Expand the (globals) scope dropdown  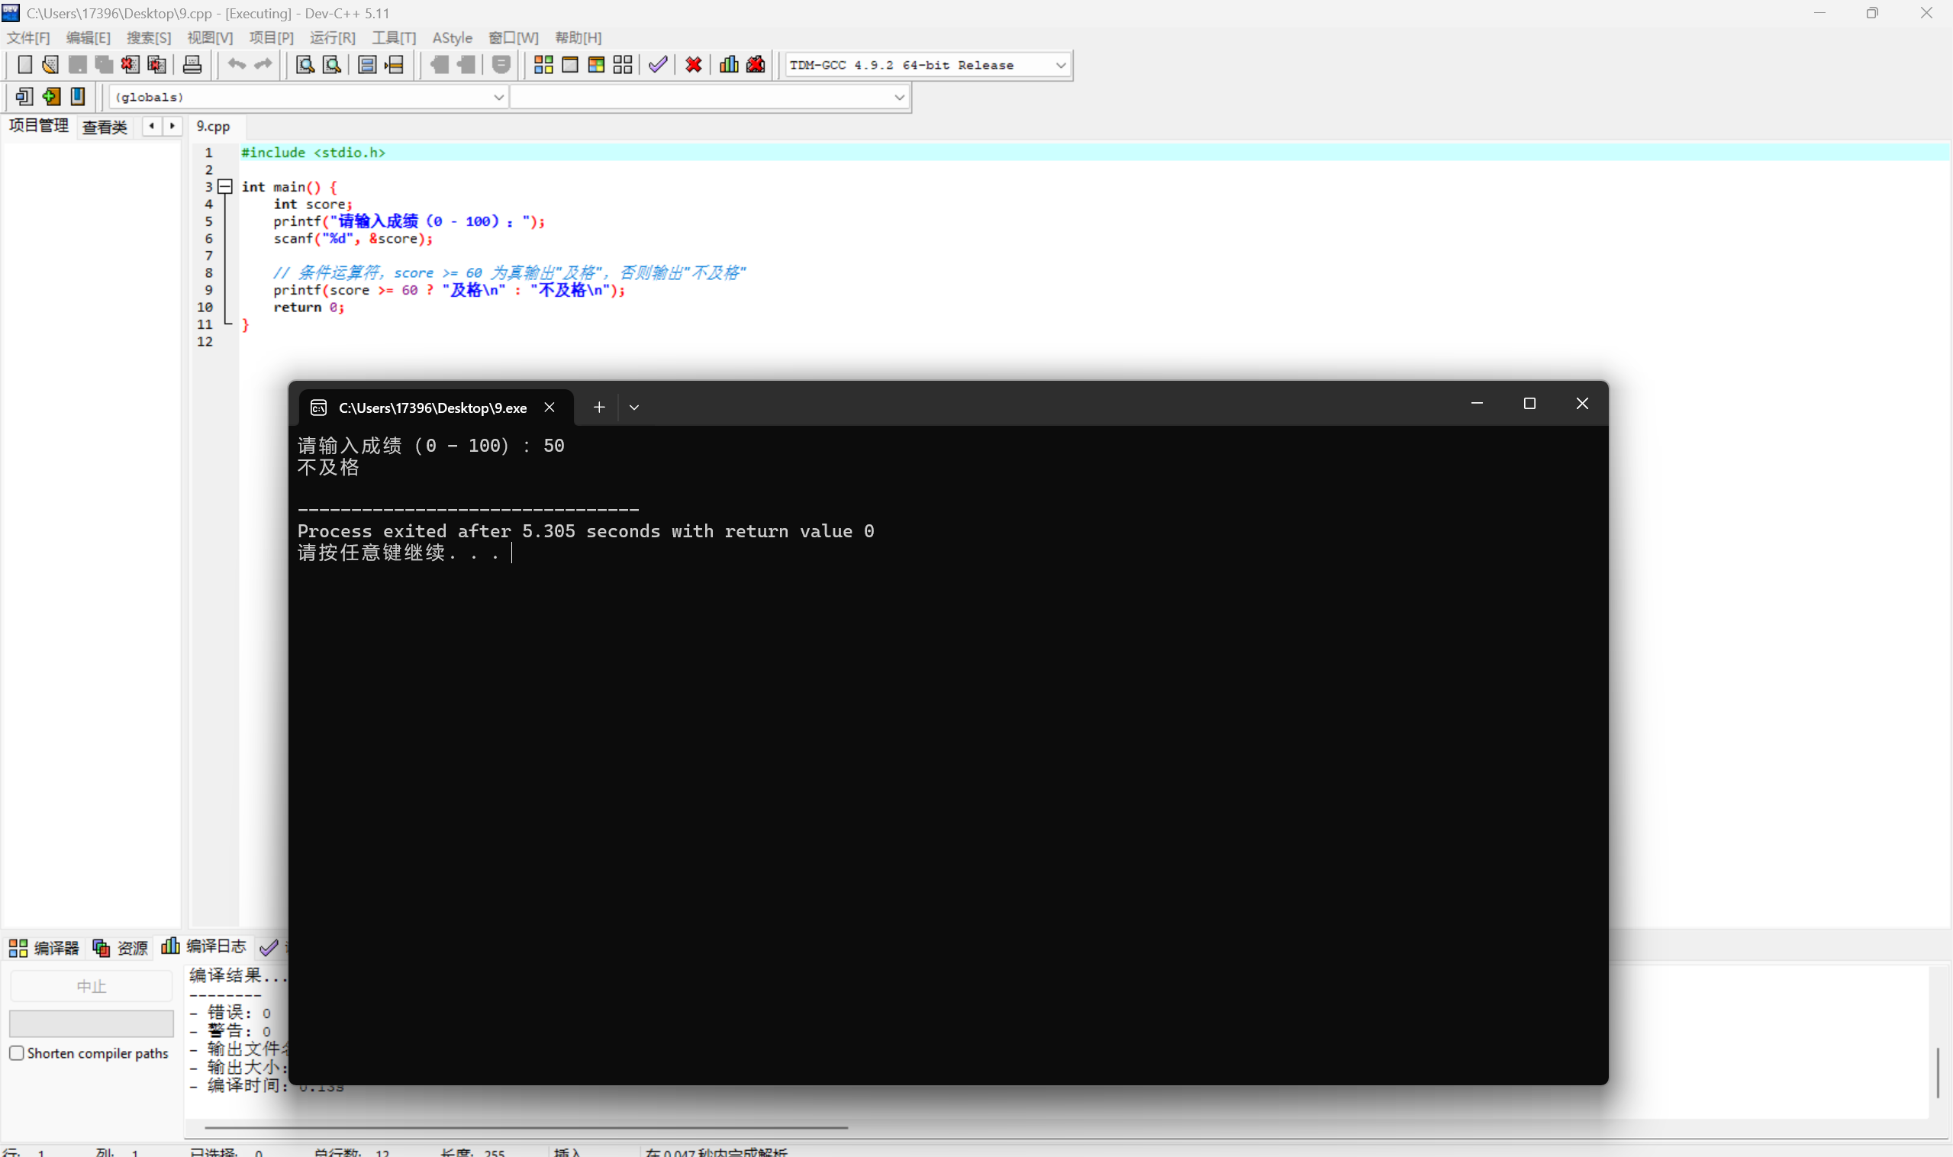click(x=498, y=98)
